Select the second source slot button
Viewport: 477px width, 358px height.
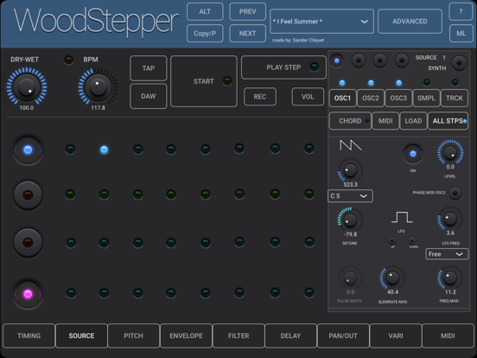(359, 61)
